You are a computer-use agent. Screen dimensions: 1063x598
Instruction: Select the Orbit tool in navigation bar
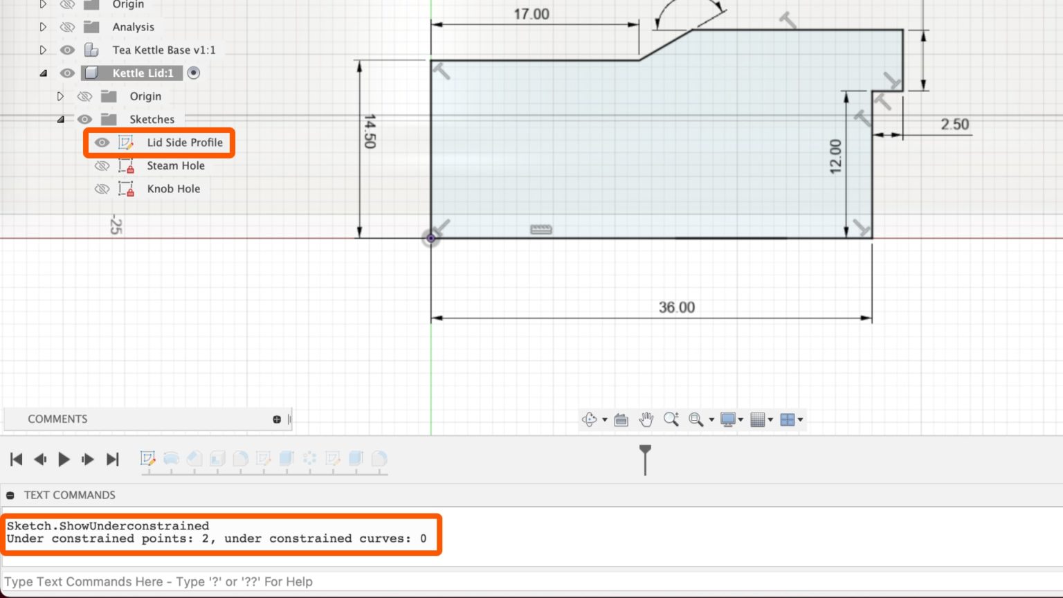[589, 419]
